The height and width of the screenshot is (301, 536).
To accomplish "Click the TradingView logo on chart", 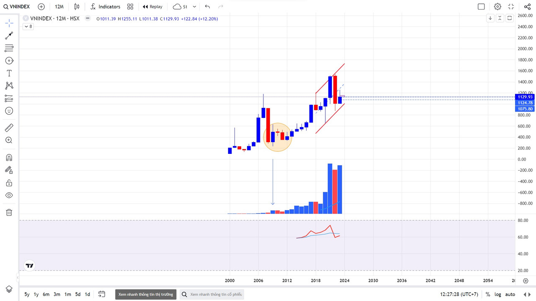I will 29,265.
